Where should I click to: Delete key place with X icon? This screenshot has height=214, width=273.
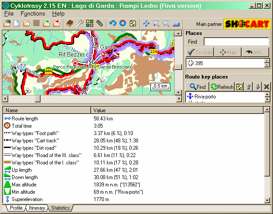267,87
